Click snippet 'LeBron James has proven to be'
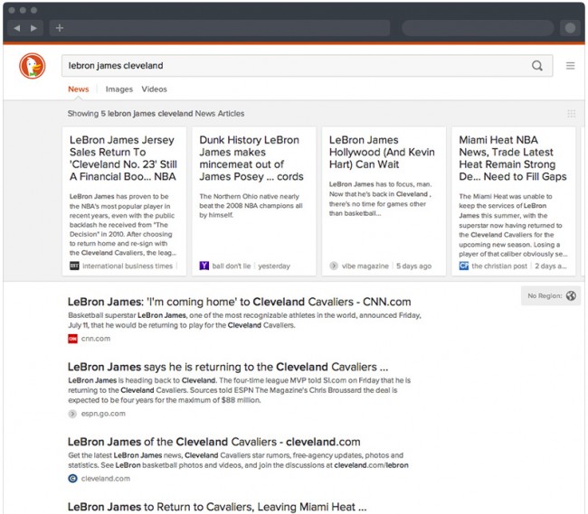 coord(123,225)
